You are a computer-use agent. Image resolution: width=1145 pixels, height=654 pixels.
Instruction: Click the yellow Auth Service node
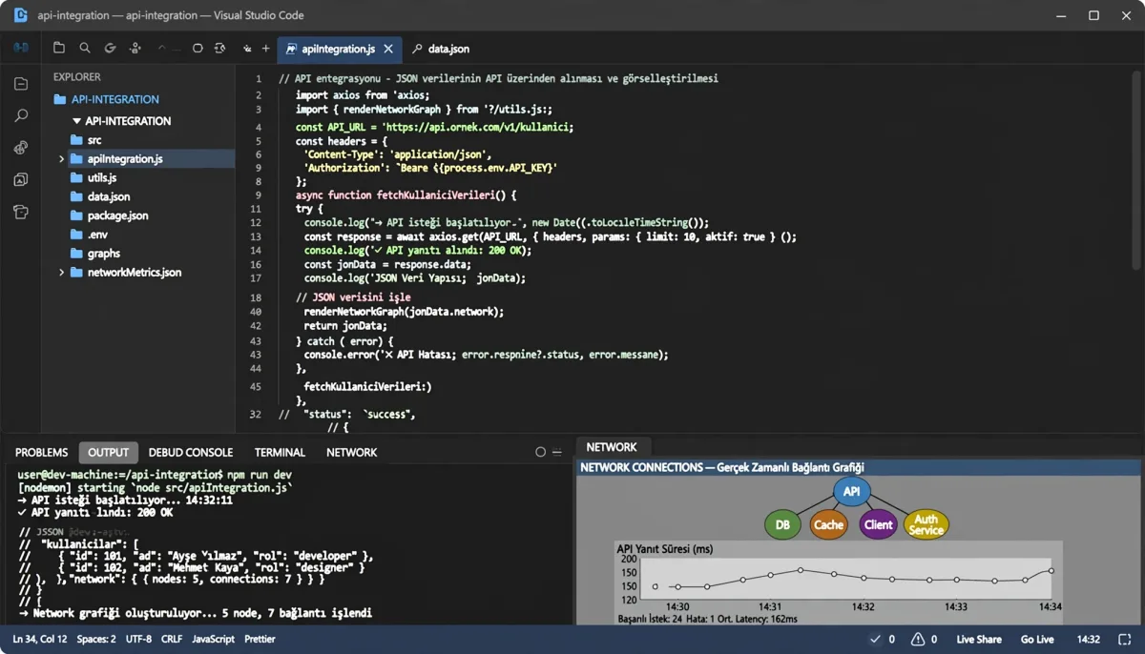[926, 524]
